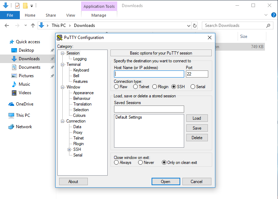Go up one folder level arrow

click(33, 25)
